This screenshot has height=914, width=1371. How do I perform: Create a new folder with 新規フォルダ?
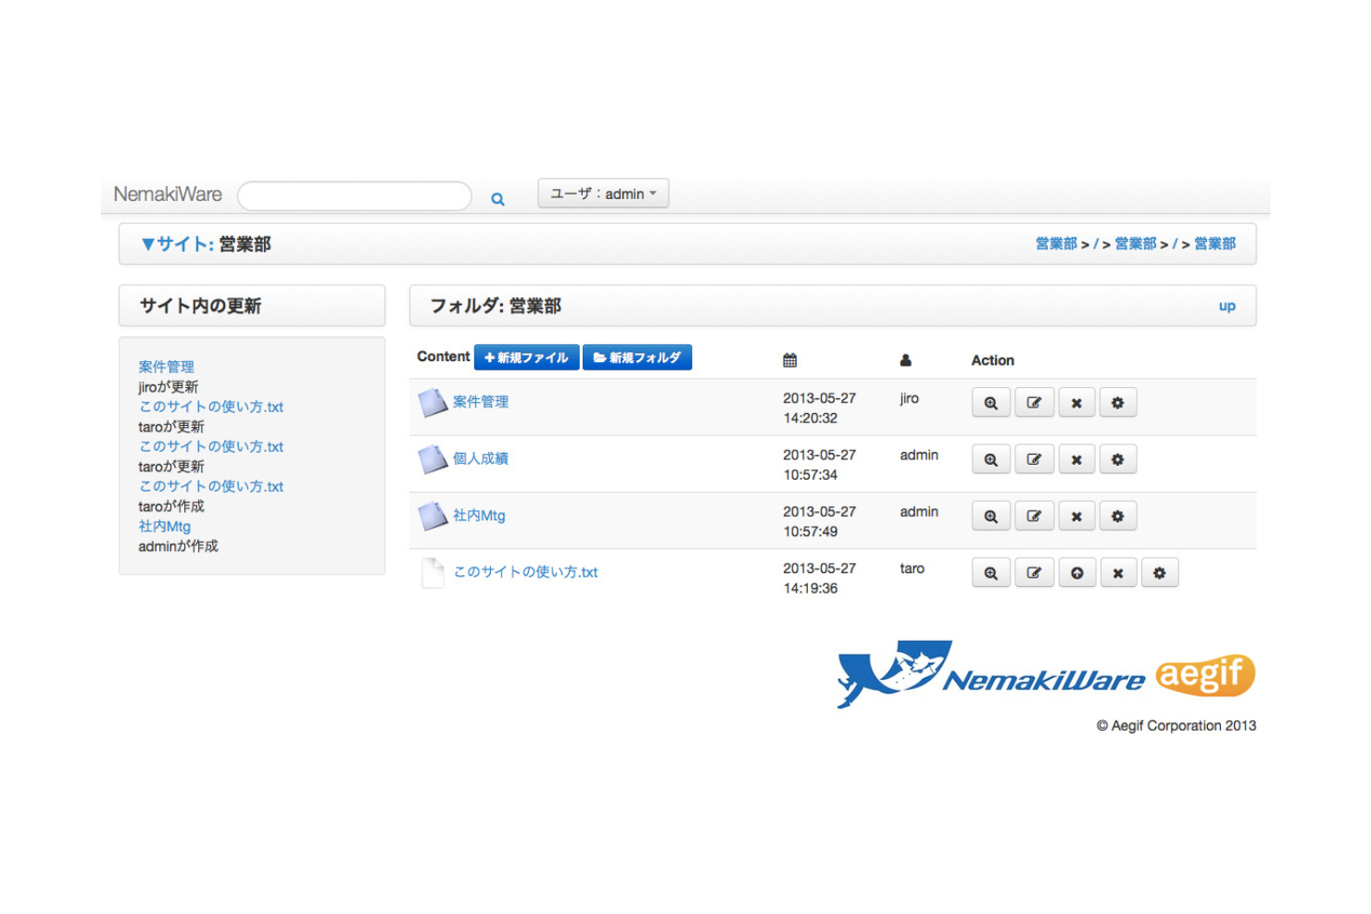pyautogui.click(x=637, y=357)
